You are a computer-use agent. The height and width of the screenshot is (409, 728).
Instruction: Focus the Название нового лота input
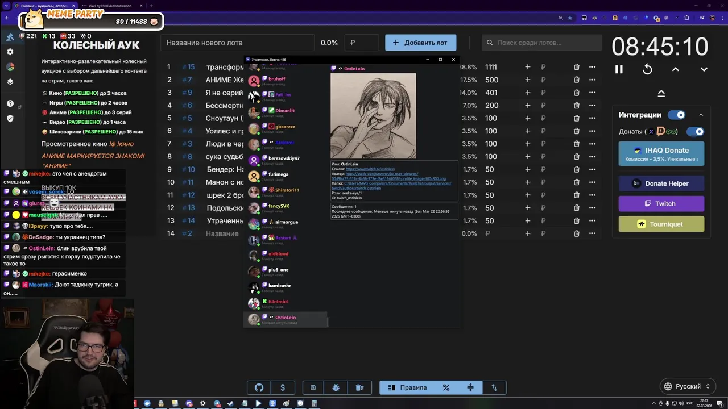click(237, 43)
